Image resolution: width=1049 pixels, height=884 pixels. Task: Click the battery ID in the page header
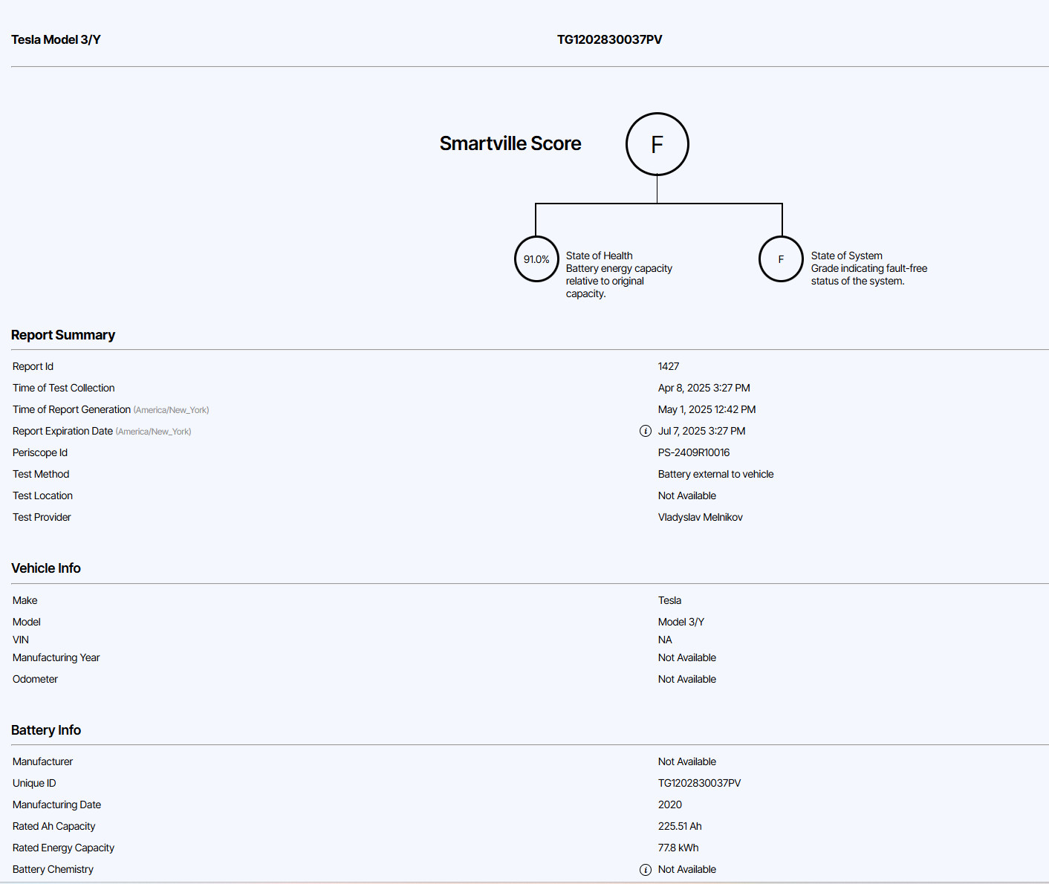coord(609,39)
